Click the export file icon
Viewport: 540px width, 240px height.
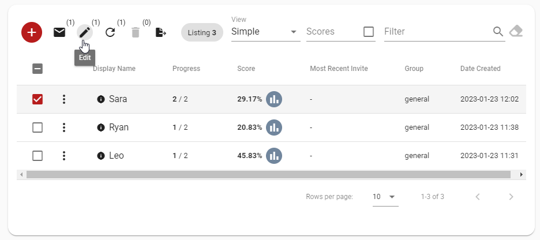click(161, 32)
